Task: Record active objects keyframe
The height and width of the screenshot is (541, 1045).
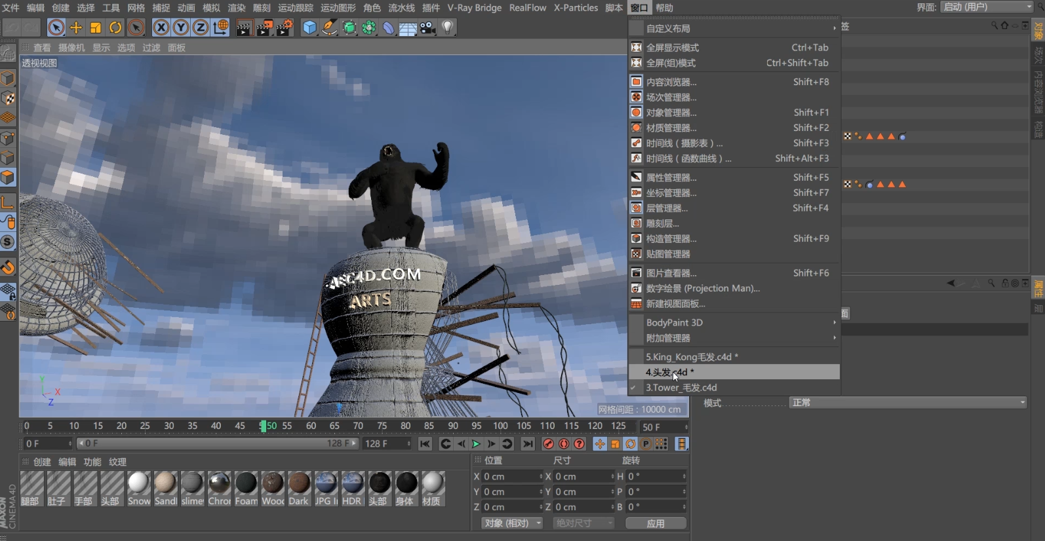Action: click(x=549, y=444)
